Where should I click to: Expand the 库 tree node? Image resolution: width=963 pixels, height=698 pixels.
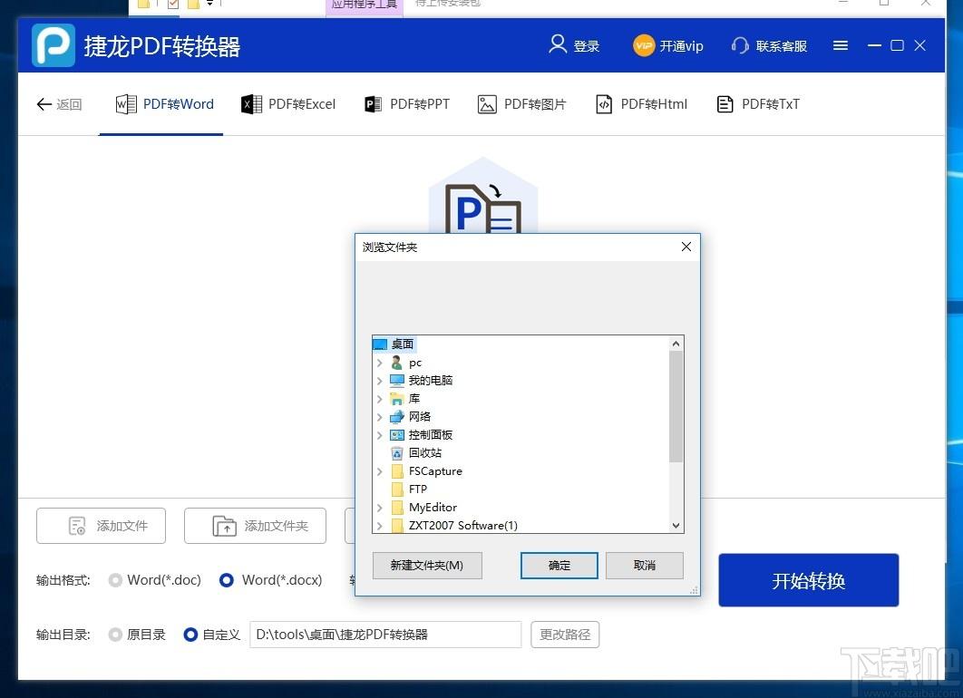click(x=380, y=399)
